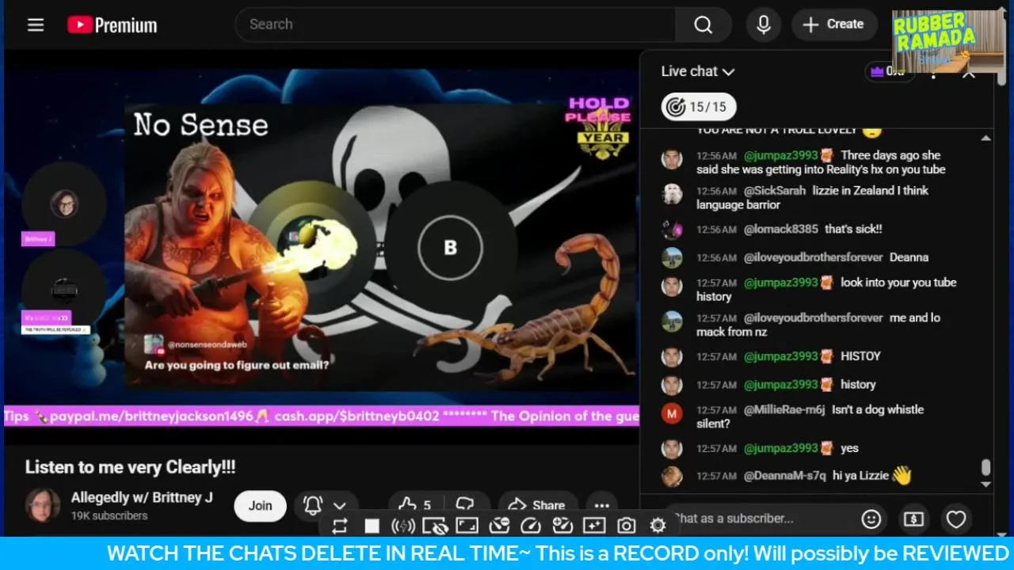
Task: Start voice search with the microphone
Action: tap(764, 25)
